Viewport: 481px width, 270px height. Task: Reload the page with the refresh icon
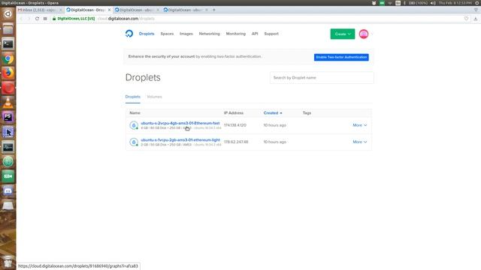click(37, 19)
